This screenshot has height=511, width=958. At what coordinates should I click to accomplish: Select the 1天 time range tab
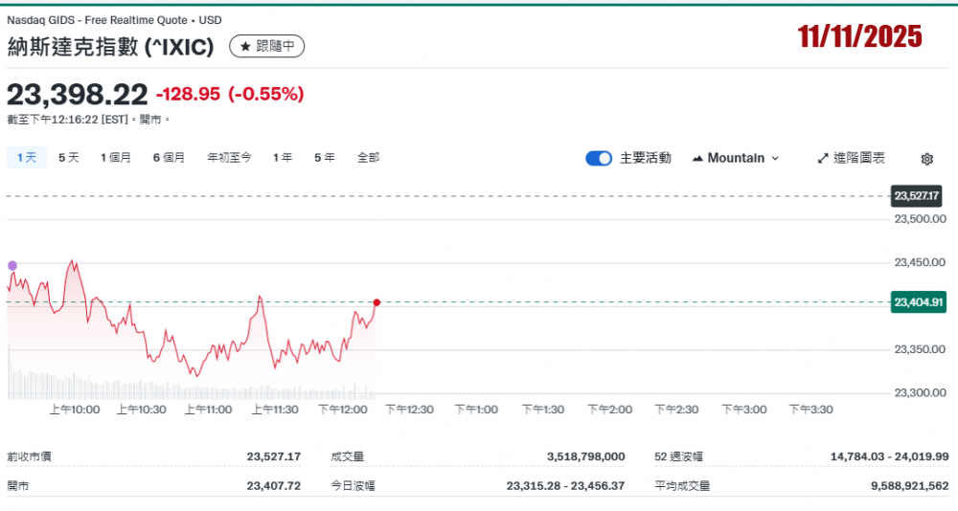(26, 157)
